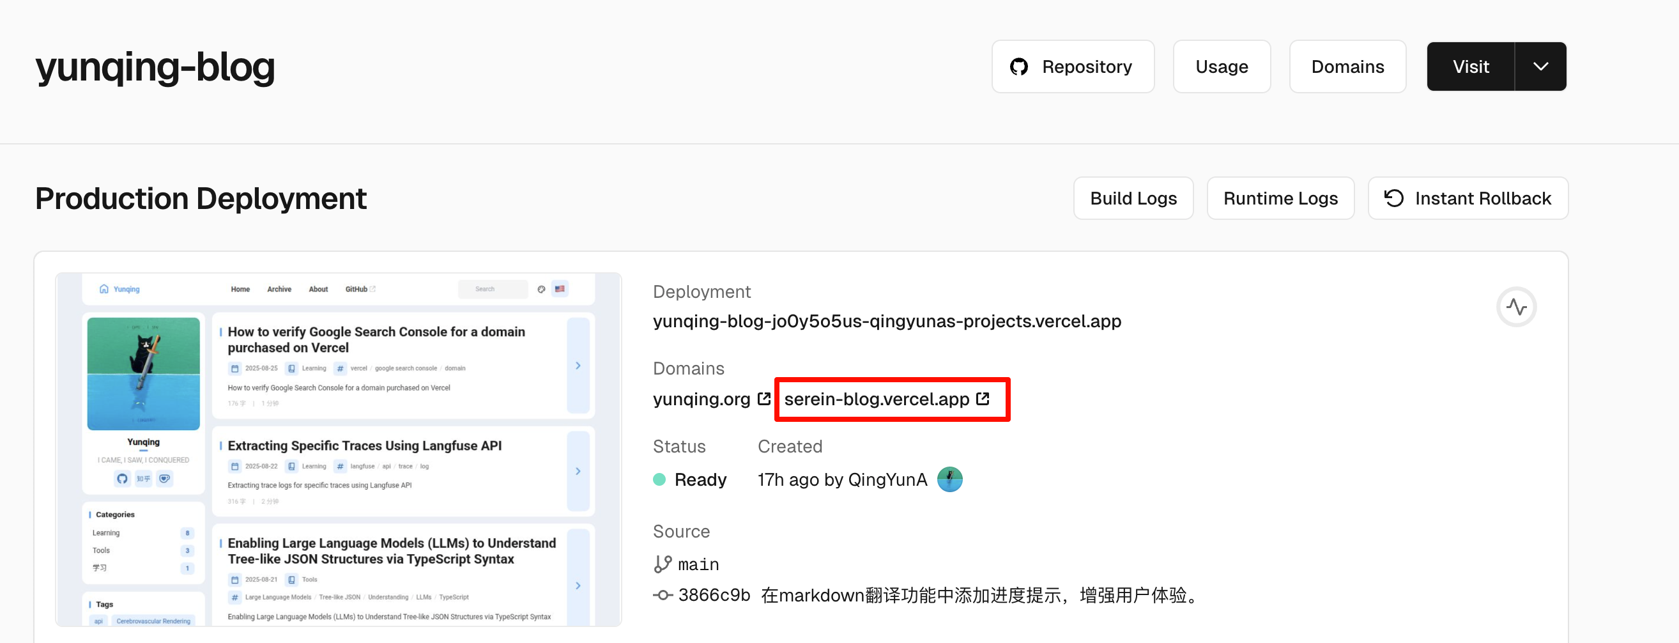Click the '17h ago by QingYunA' text
The height and width of the screenshot is (643, 1679).
click(842, 480)
